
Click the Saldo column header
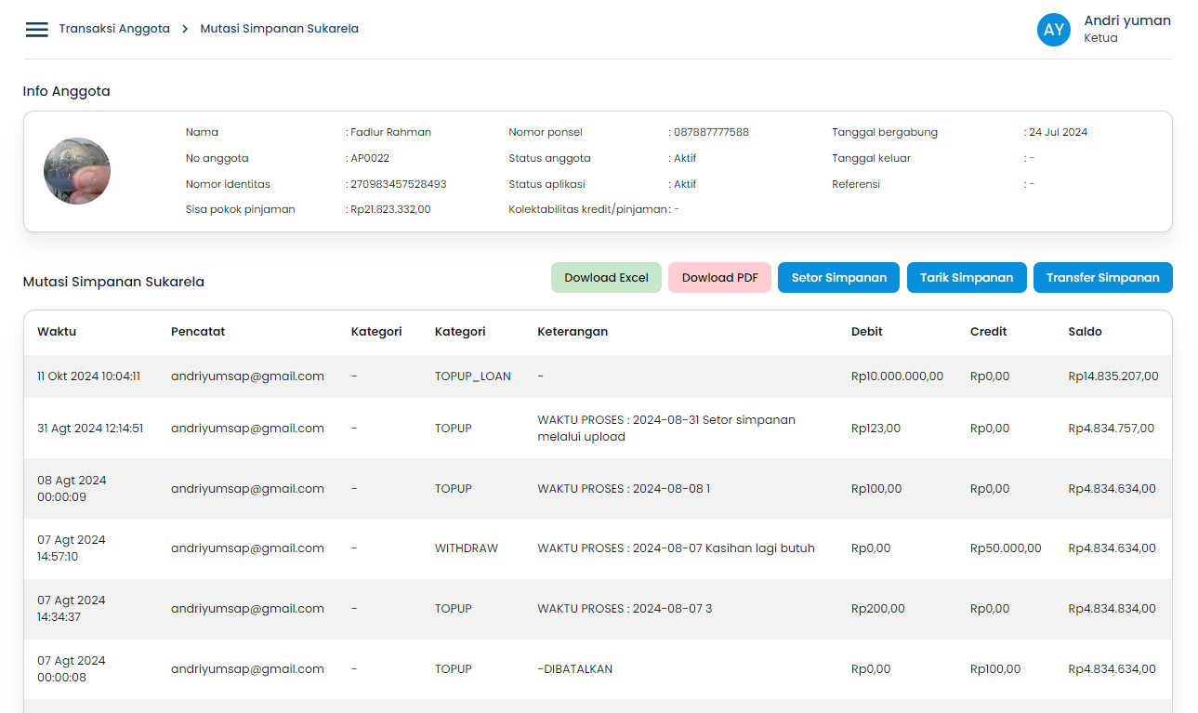click(x=1085, y=332)
